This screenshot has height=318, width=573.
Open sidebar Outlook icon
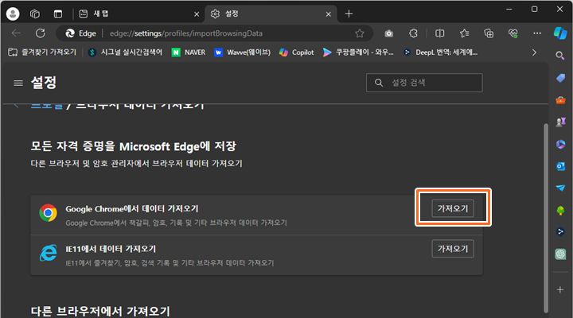[x=560, y=166]
